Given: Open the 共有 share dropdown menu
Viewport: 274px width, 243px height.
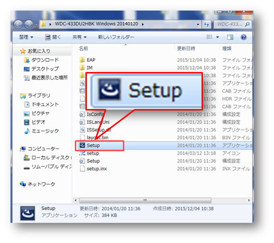Looking at the screenshot, I should click(x=80, y=37).
